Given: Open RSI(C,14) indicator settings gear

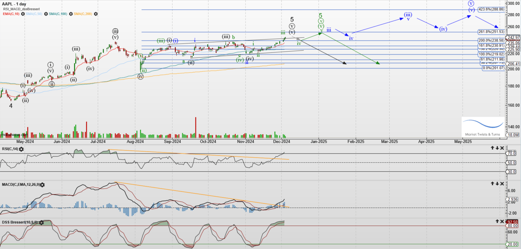Looking at the screenshot, I should (x=21, y=149).
